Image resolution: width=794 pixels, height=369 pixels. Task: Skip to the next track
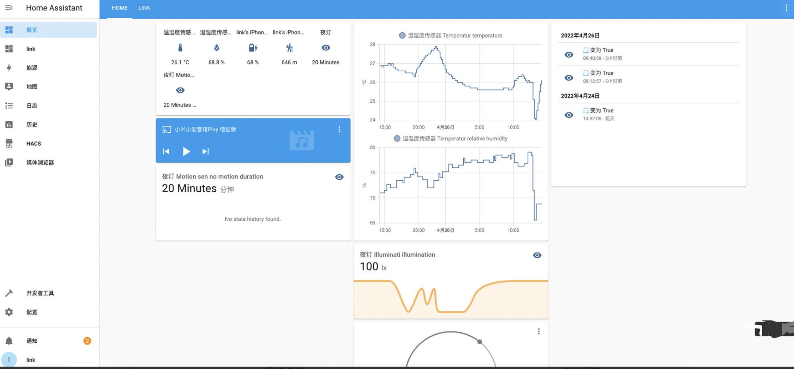click(206, 151)
